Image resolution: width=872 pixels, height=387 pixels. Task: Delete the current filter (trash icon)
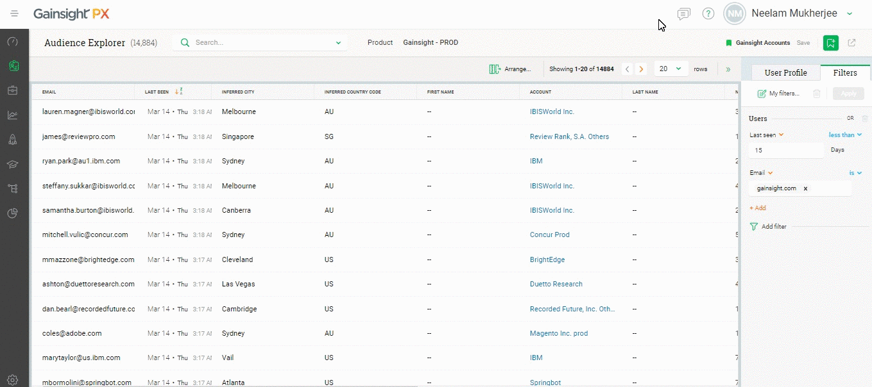tap(817, 94)
